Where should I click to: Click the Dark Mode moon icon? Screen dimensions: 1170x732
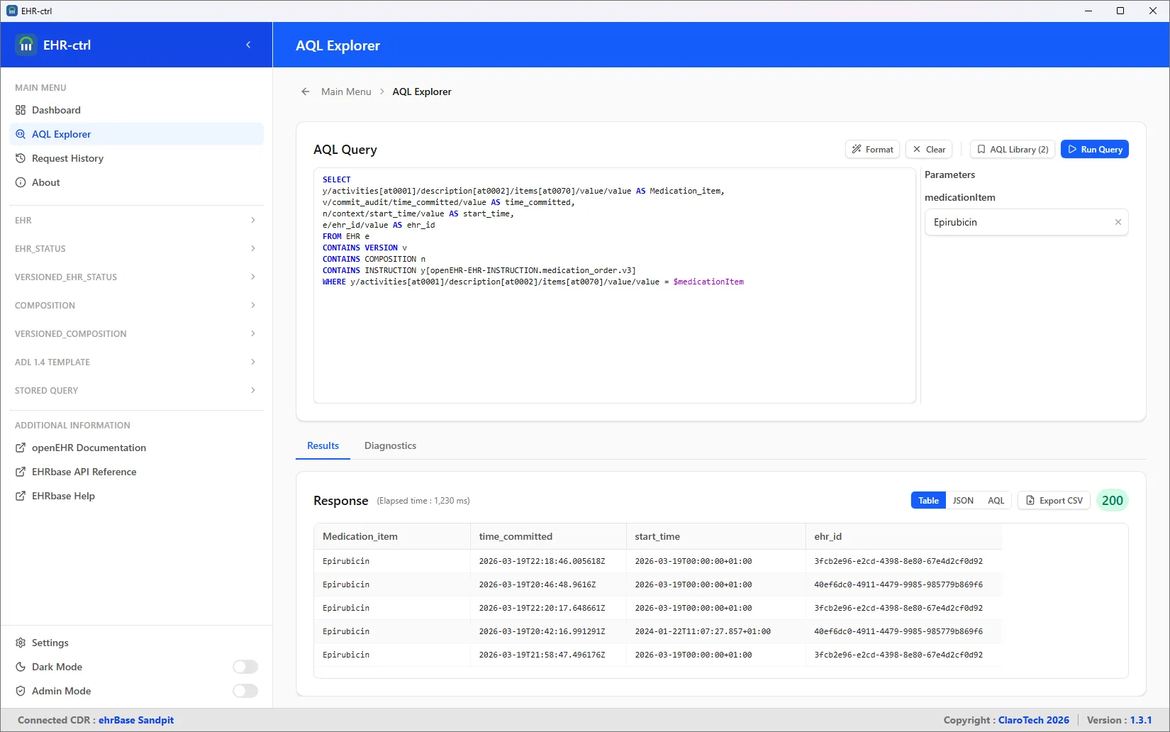[x=21, y=667]
